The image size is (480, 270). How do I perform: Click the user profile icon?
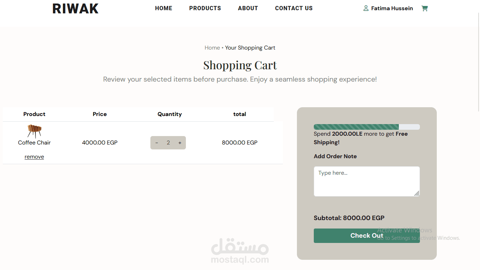pyautogui.click(x=366, y=8)
